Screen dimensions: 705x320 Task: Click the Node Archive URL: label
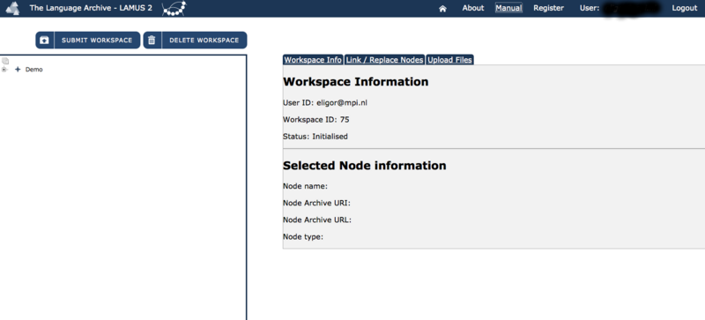tap(317, 220)
